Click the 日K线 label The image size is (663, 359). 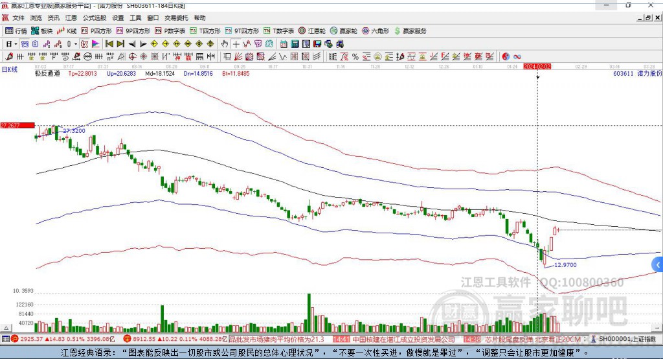10,70
